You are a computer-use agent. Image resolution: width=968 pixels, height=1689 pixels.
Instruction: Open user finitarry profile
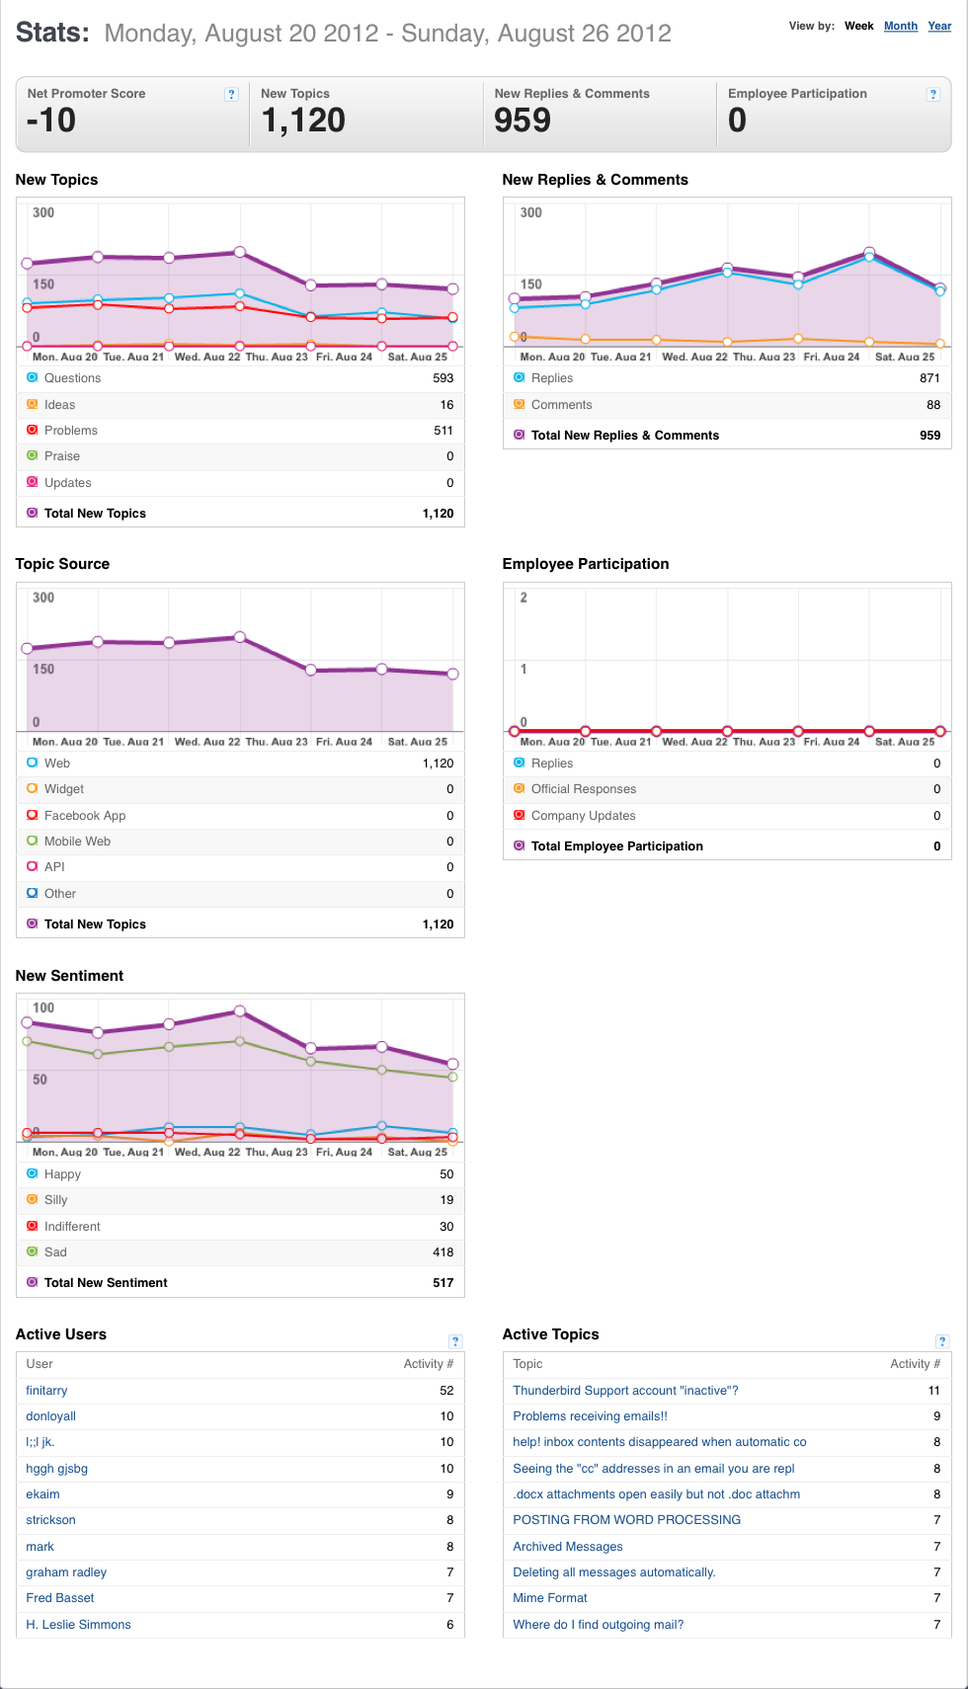(46, 1390)
